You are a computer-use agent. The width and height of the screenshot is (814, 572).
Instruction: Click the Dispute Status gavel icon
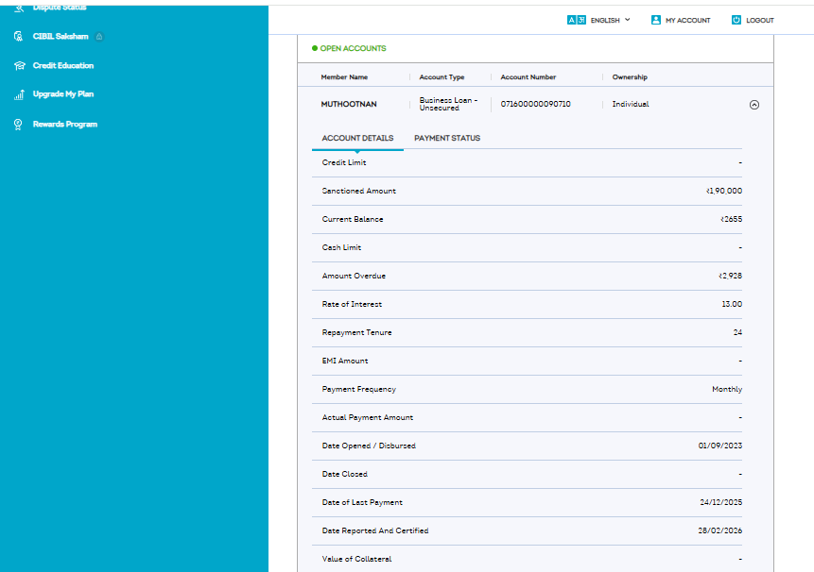pyautogui.click(x=19, y=8)
